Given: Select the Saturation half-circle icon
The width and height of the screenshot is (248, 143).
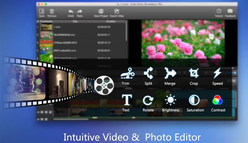Looking at the screenshot, I should tap(194, 100).
